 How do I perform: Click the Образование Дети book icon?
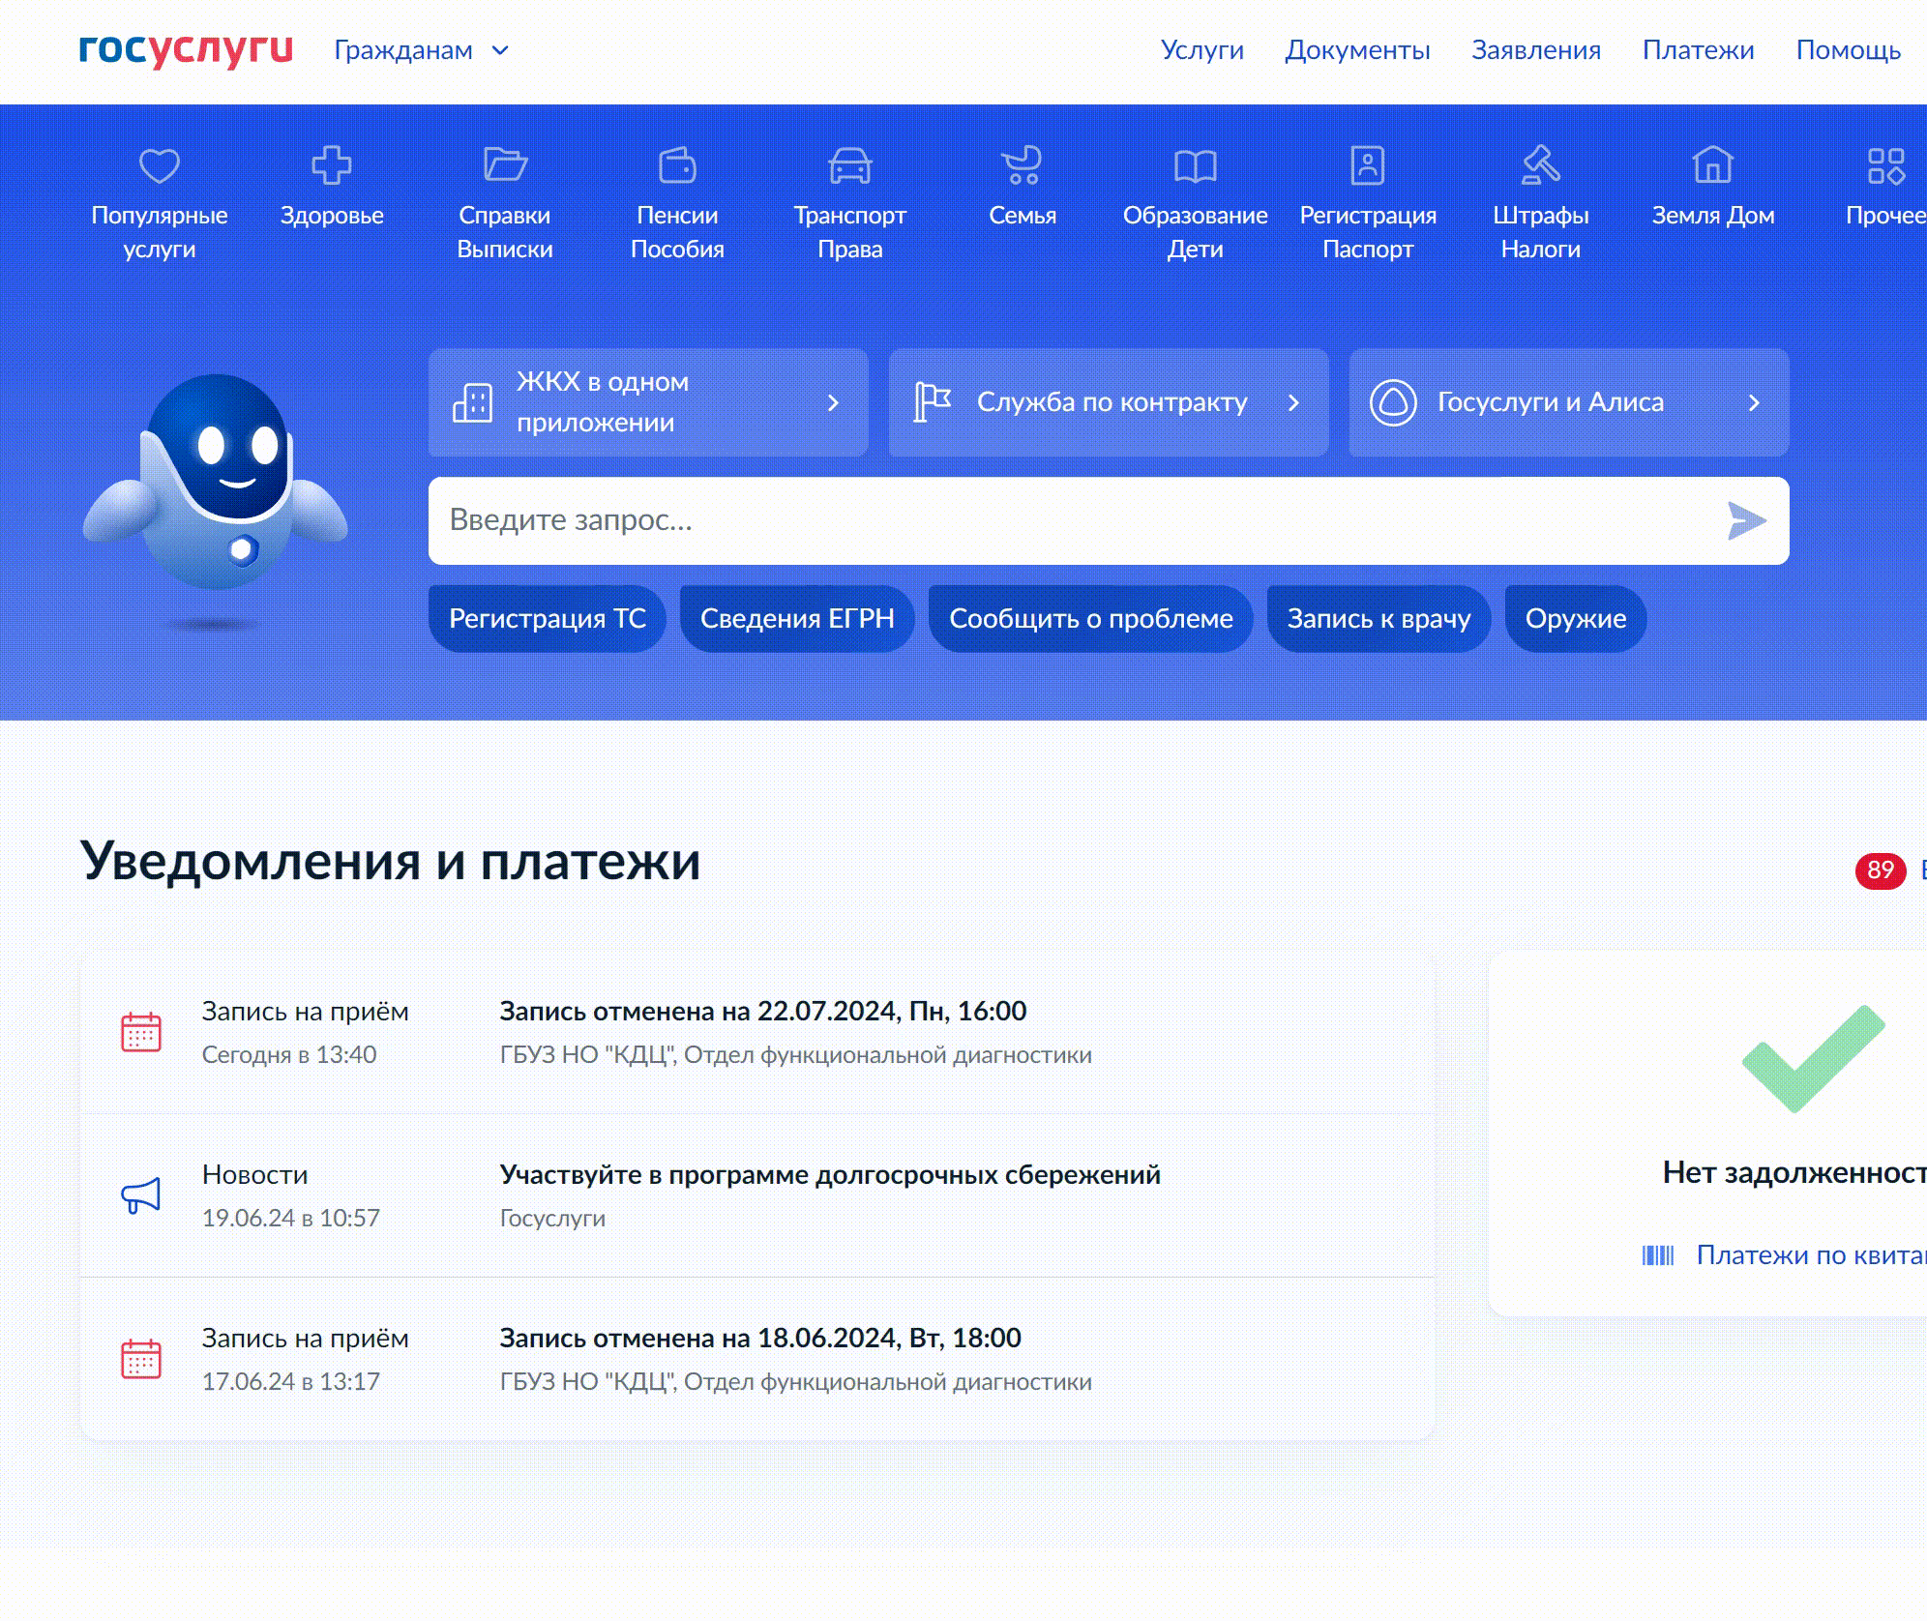click(x=1195, y=165)
